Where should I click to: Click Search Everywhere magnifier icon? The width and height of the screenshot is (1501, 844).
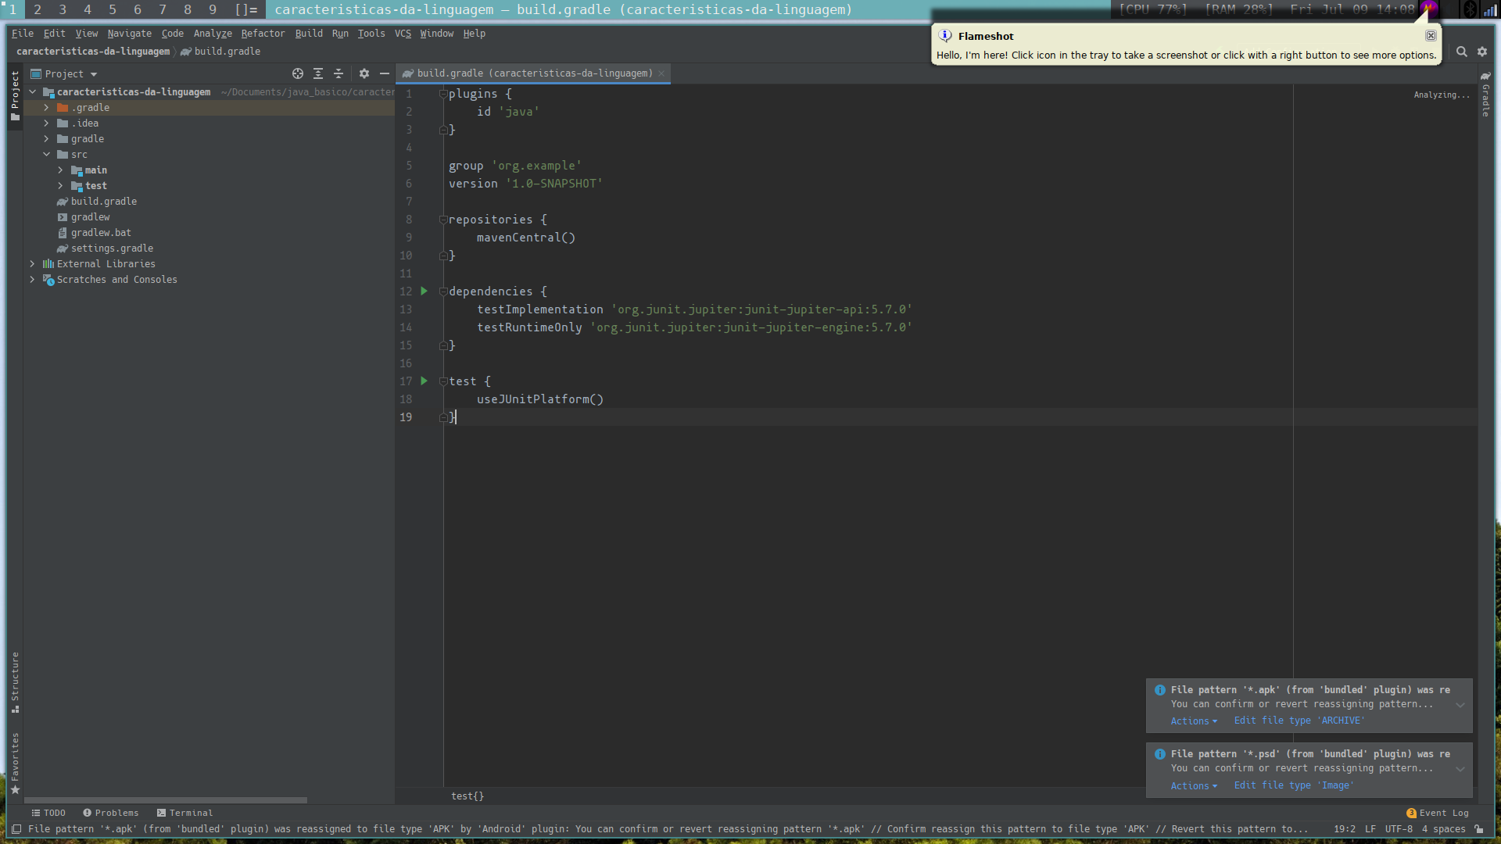1461,52
